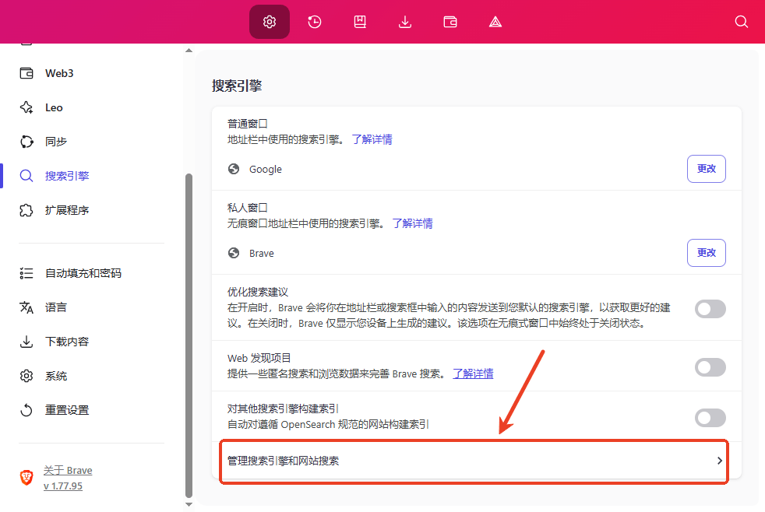Click the search magnifier in top right

pos(741,22)
